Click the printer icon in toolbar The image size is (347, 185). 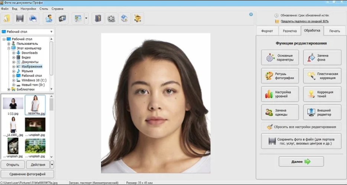33,18
